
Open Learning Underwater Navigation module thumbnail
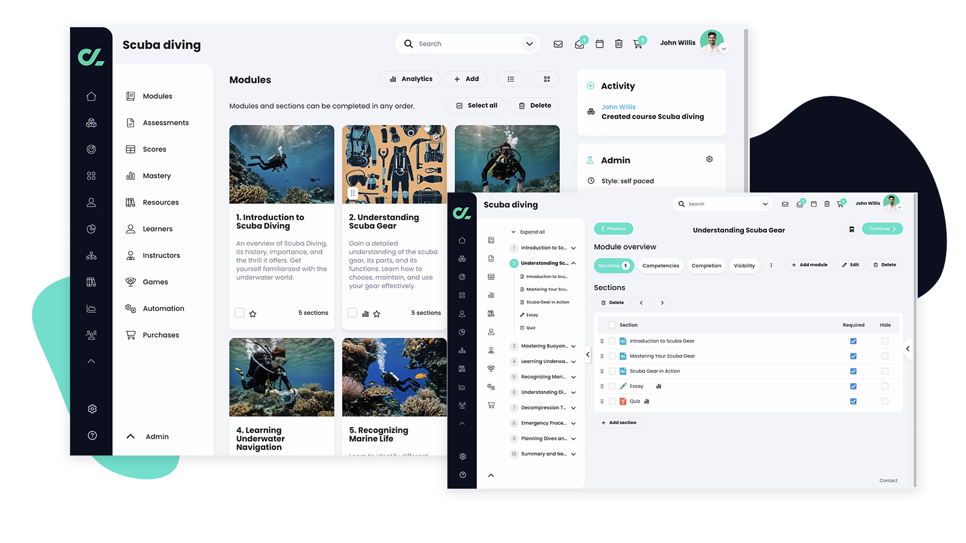point(281,377)
